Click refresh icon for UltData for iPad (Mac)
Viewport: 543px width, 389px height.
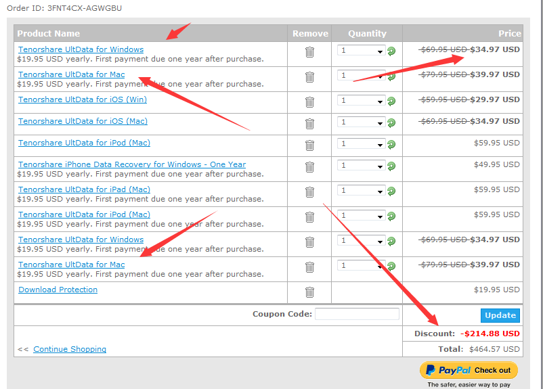pyautogui.click(x=391, y=191)
